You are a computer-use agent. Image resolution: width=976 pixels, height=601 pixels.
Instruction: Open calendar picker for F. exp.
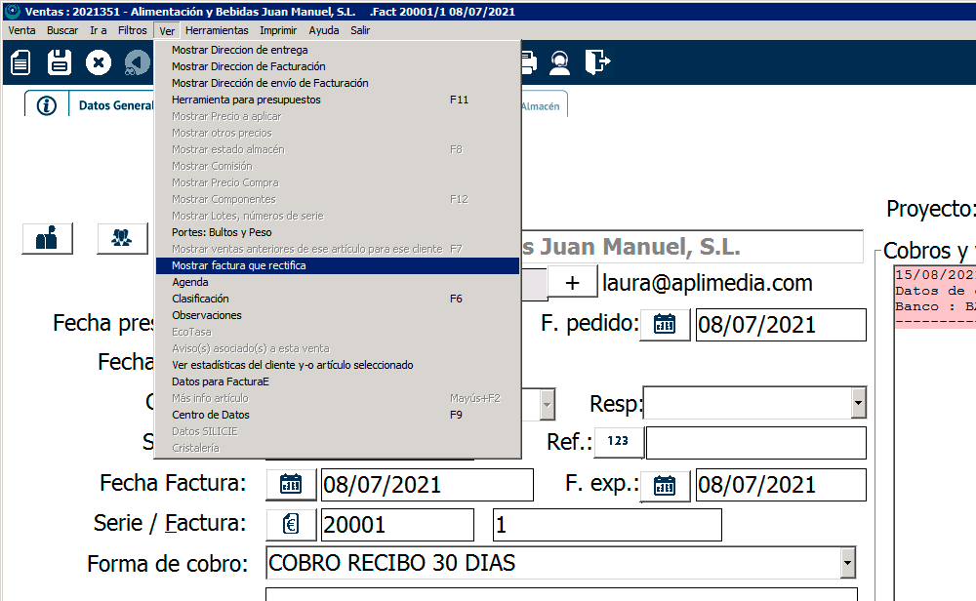665,484
